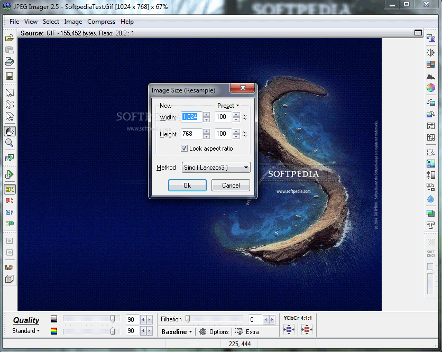
Task: Toggle the source panel maximize icon
Action: (x=418, y=33)
